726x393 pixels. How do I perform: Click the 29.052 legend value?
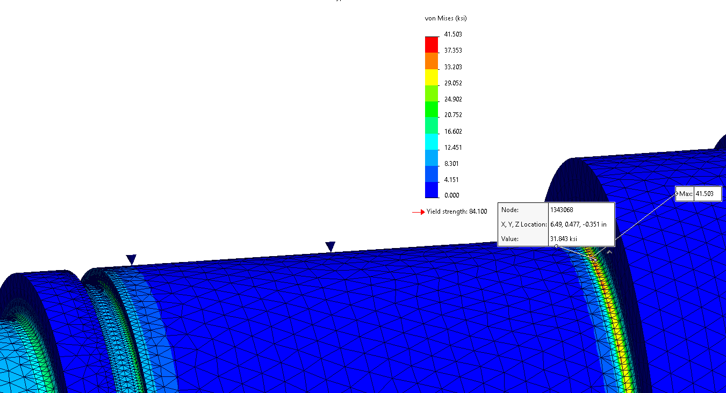click(453, 83)
